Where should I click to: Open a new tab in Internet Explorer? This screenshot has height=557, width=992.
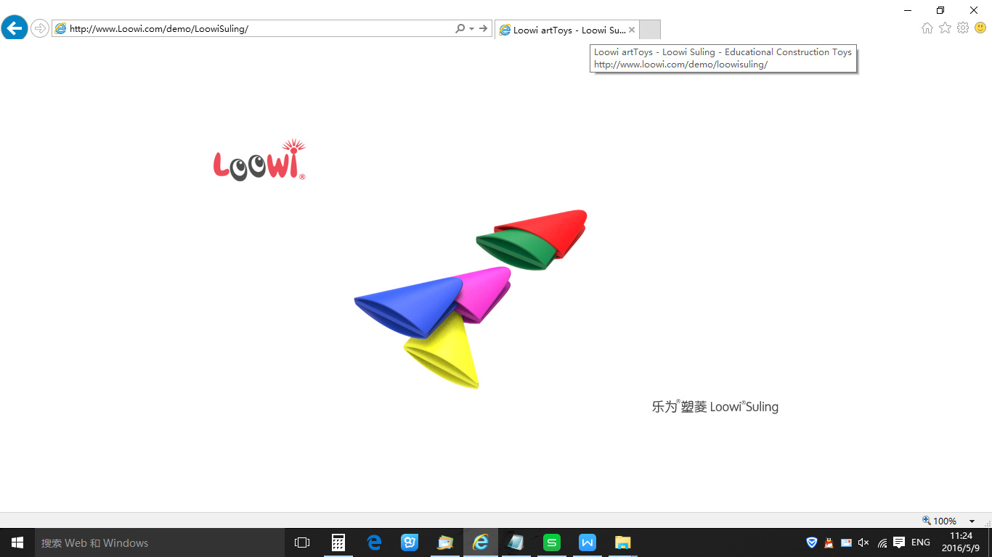[649, 29]
